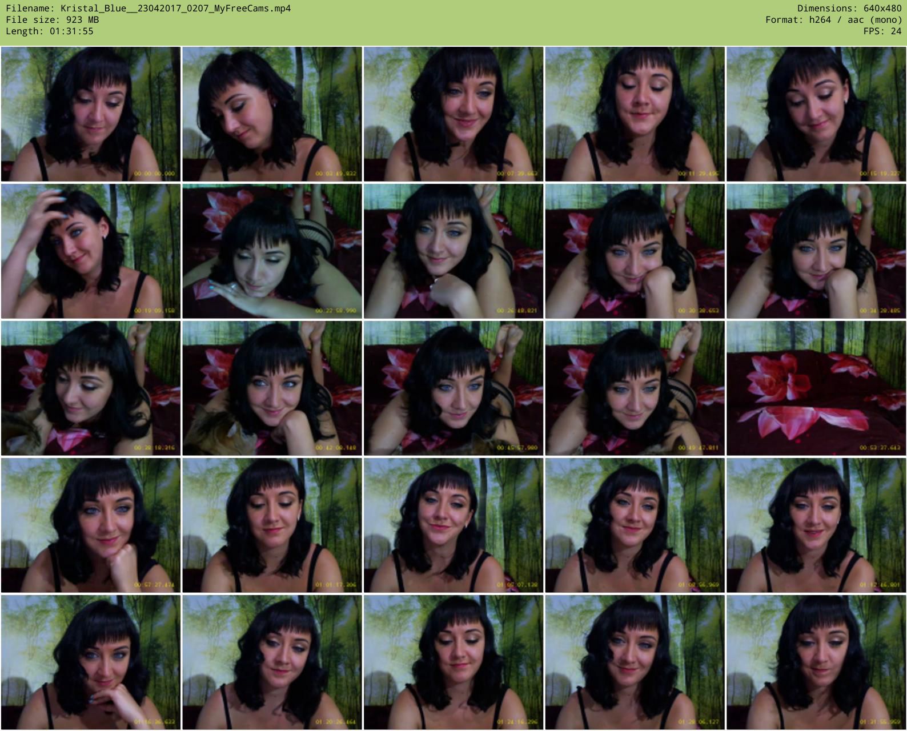Click the 'File size: 923 MB' line
The width and height of the screenshot is (907, 731).
53,20
